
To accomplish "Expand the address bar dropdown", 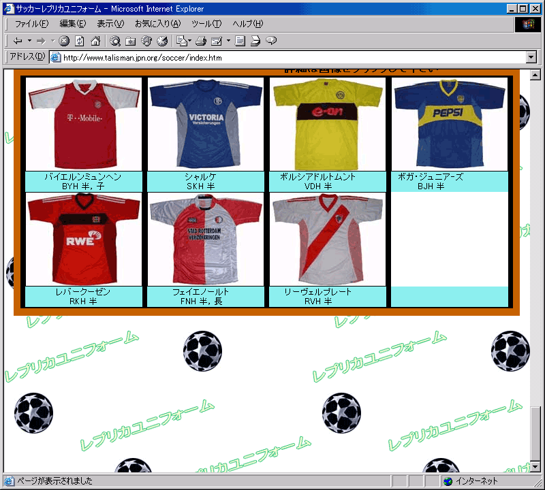I will pos(531,57).
